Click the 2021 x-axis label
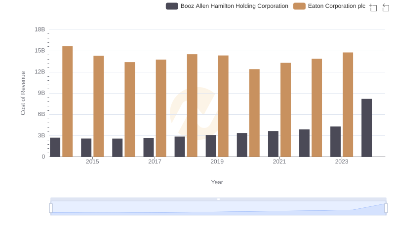Viewport: 395px width, 227px height. click(279, 162)
